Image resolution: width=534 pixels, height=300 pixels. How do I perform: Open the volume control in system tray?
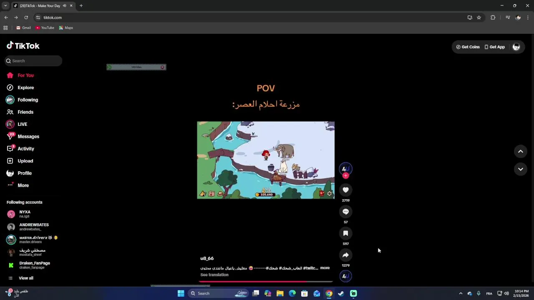(506, 293)
